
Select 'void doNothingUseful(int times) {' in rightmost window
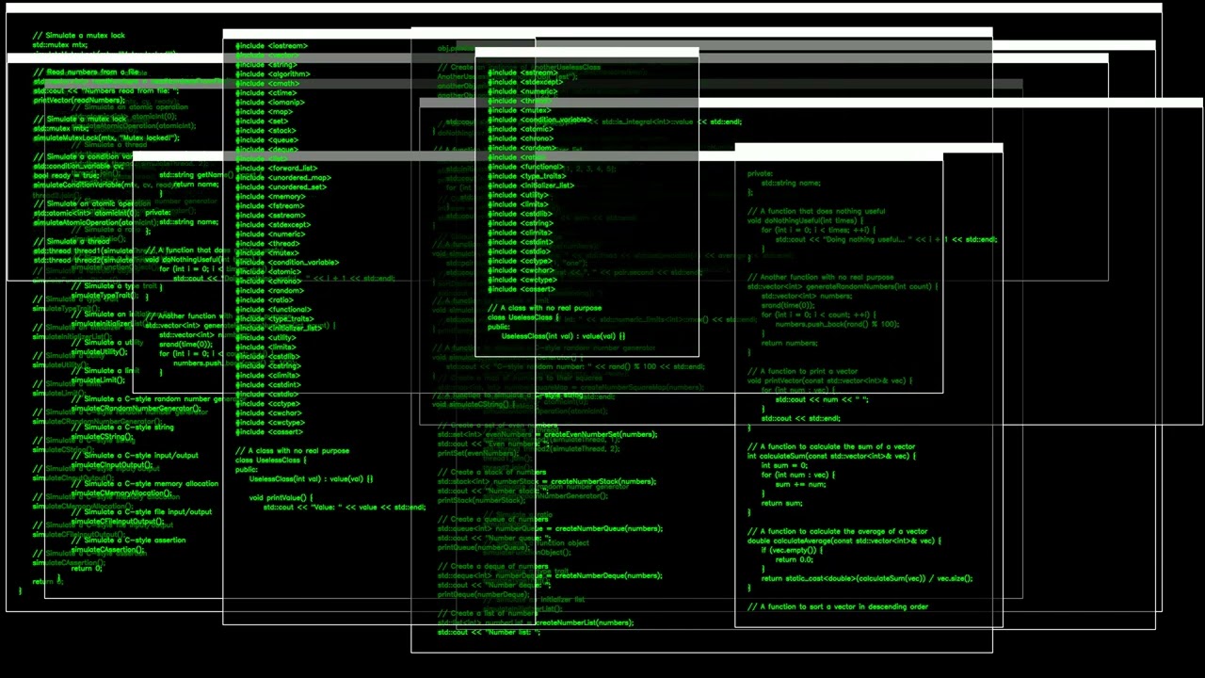[805, 220]
